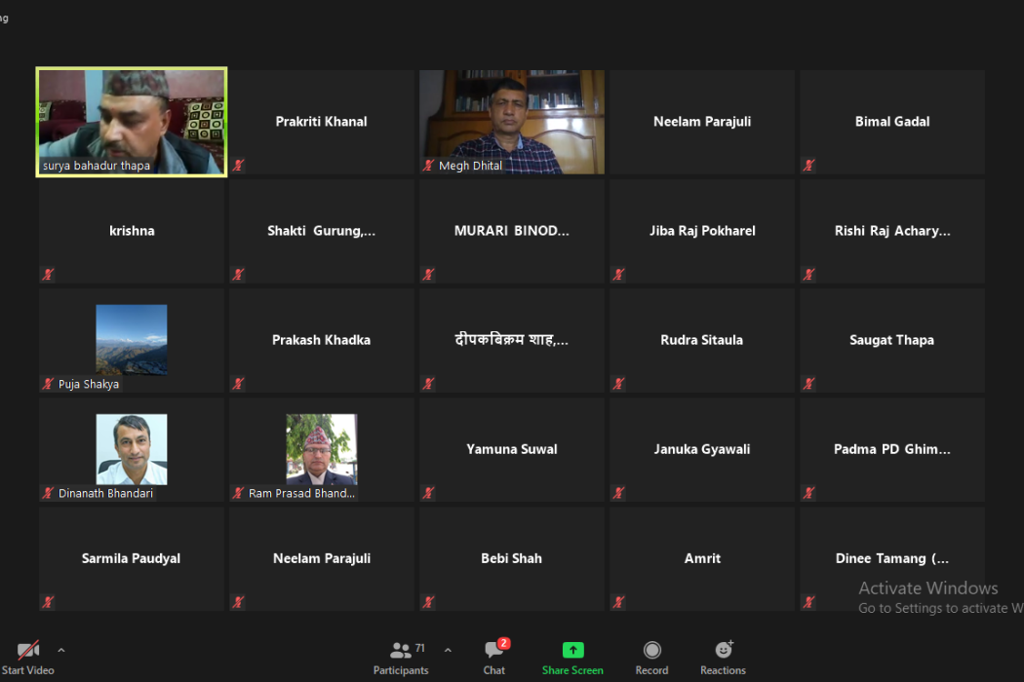Screen dimensions: 1024x682
Task: Click the green Share Screen icon
Action: click(x=572, y=650)
